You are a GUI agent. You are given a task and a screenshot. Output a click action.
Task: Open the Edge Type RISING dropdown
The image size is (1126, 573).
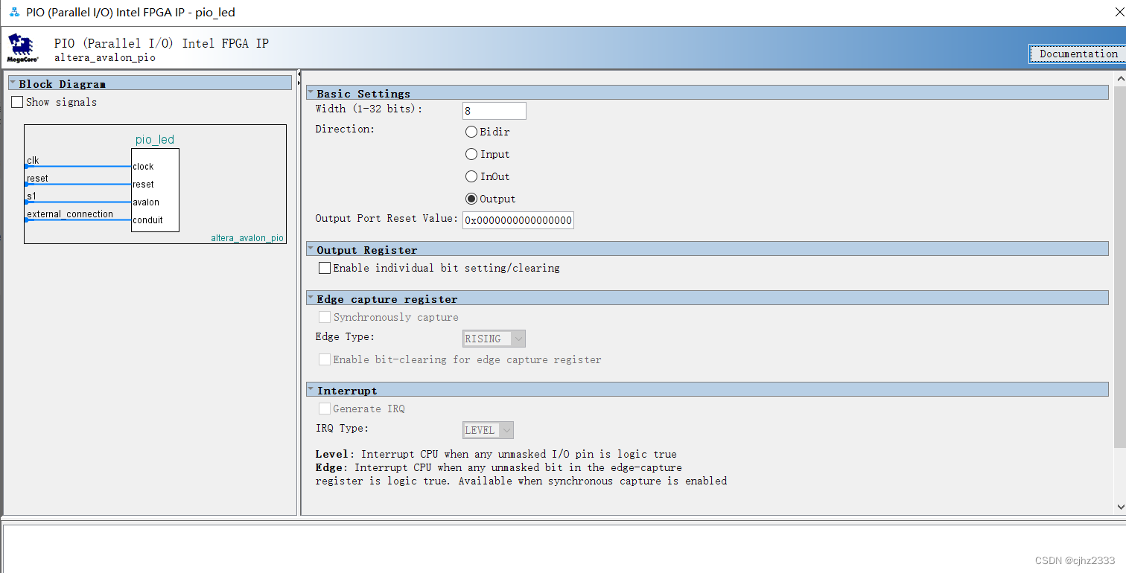click(494, 339)
